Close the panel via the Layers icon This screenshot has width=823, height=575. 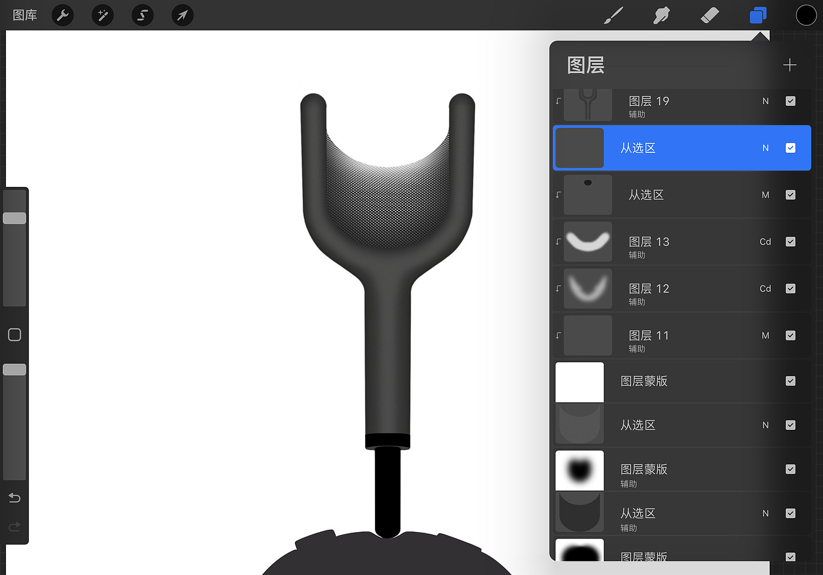tap(758, 15)
